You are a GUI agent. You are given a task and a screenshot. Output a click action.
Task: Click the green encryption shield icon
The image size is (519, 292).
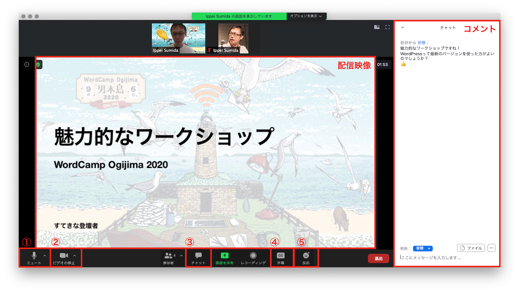pos(38,64)
